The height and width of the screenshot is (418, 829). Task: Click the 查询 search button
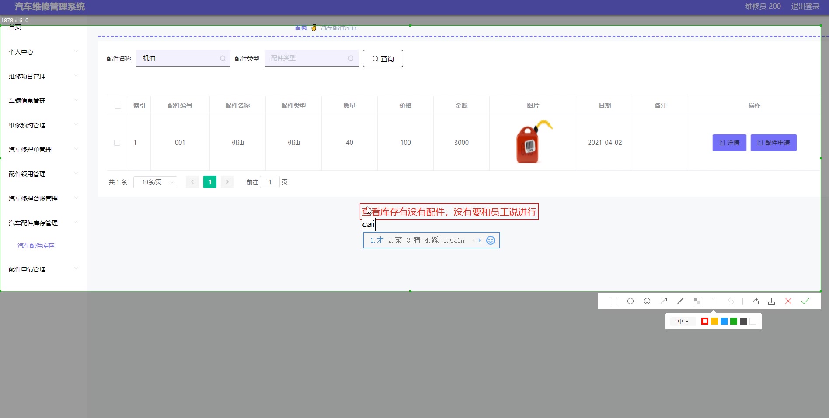(383, 58)
